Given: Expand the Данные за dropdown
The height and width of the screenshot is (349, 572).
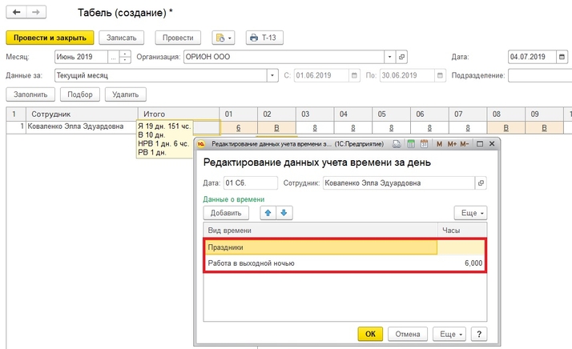Looking at the screenshot, I should click(x=273, y=75).
